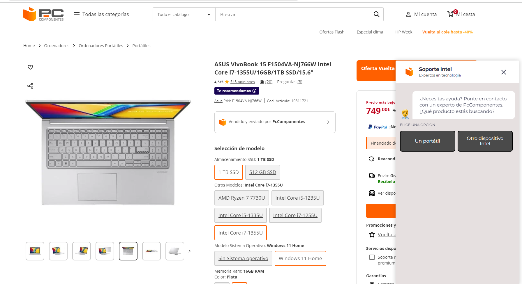Select the AMD Ryzen 7 7730U model
Image resolution: width=522 pixels, height=284 pixels.
[x=241, y=198]
